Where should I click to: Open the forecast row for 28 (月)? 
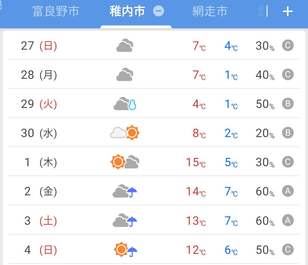tap(154, 75)
